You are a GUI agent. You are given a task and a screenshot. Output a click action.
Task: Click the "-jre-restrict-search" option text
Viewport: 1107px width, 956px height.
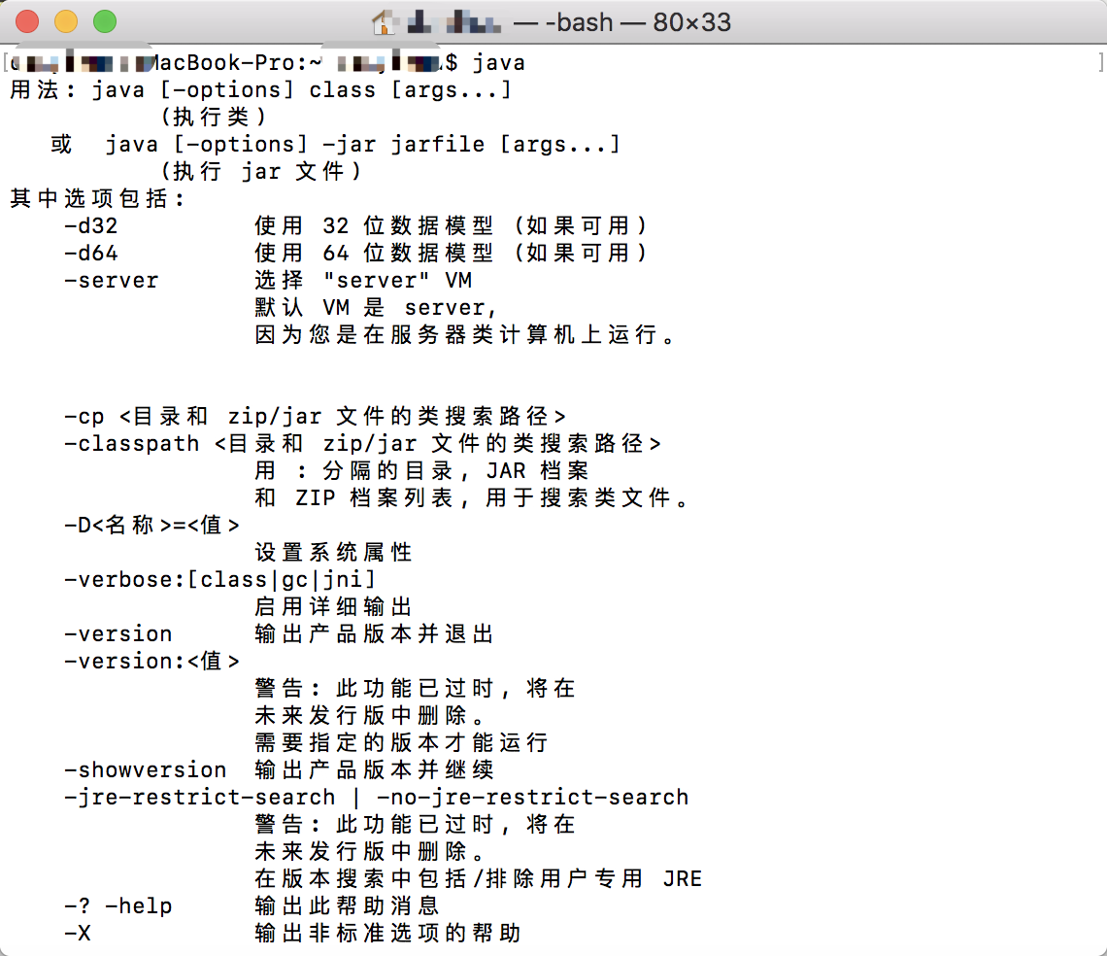coord(200,797)
